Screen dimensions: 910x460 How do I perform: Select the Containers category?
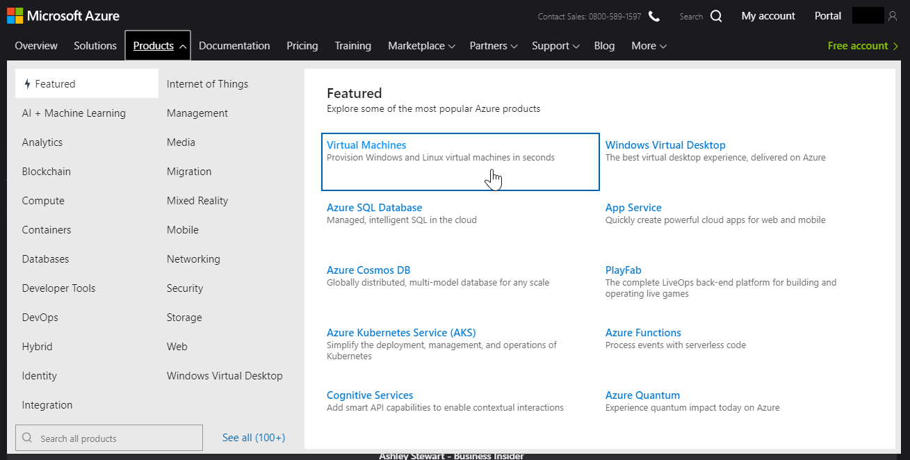pyautogui.click(x=47, y=230)
